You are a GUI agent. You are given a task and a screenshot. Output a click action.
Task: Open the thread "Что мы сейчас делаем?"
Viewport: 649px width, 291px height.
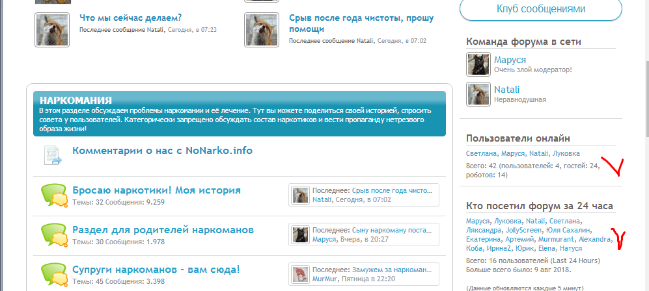point(130,18)
